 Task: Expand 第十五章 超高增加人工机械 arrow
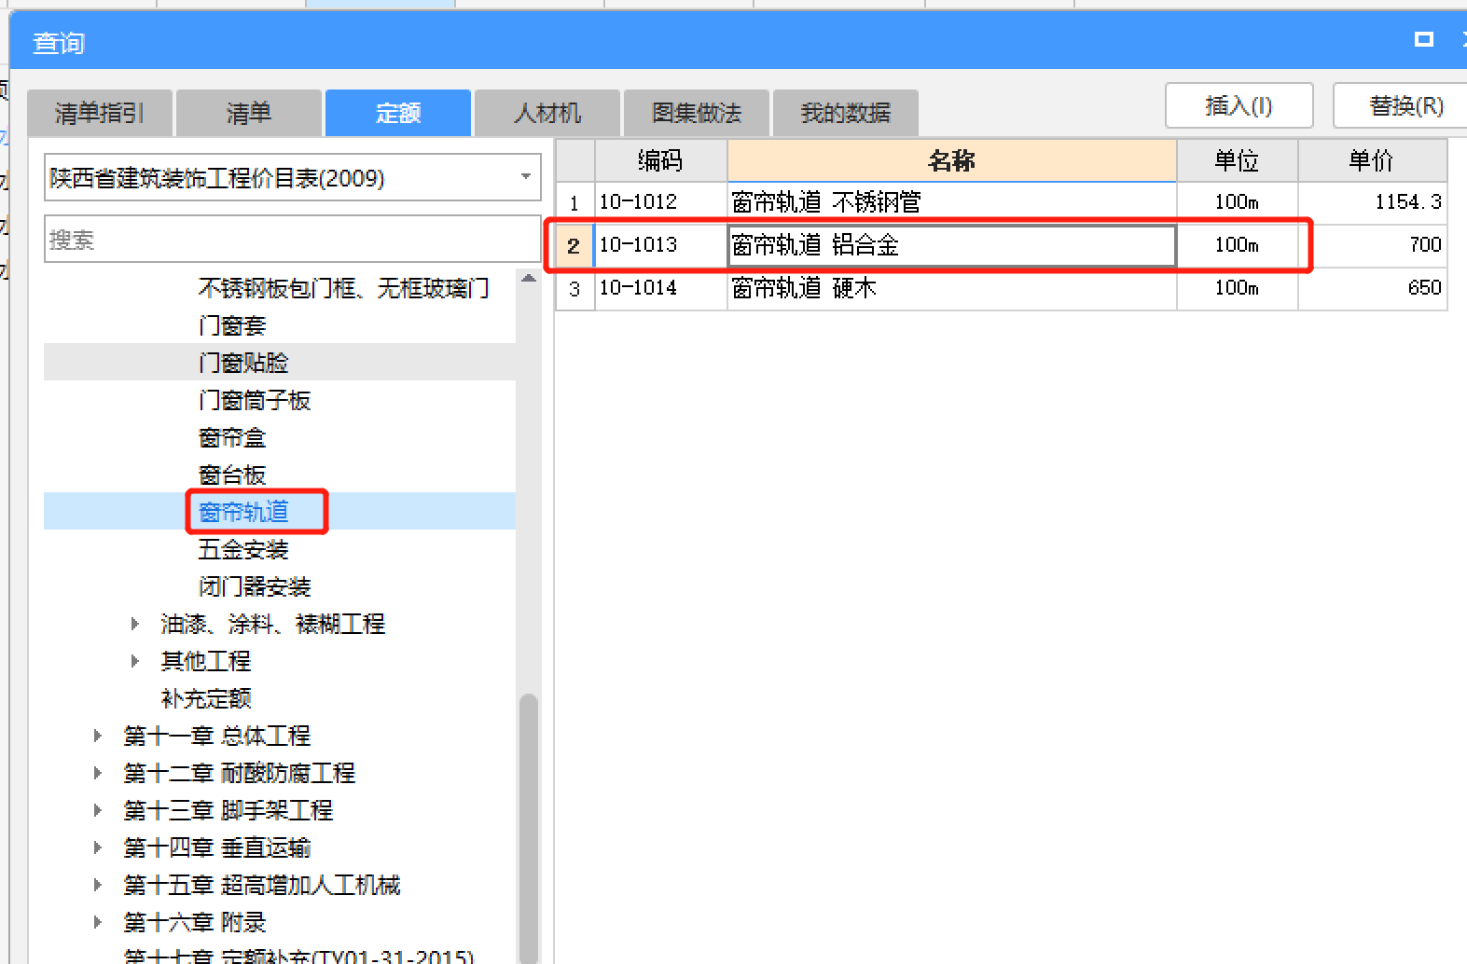coord(98,885)
